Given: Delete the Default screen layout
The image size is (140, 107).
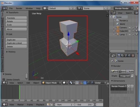Looking at the screenshot, I should point(74,8).
